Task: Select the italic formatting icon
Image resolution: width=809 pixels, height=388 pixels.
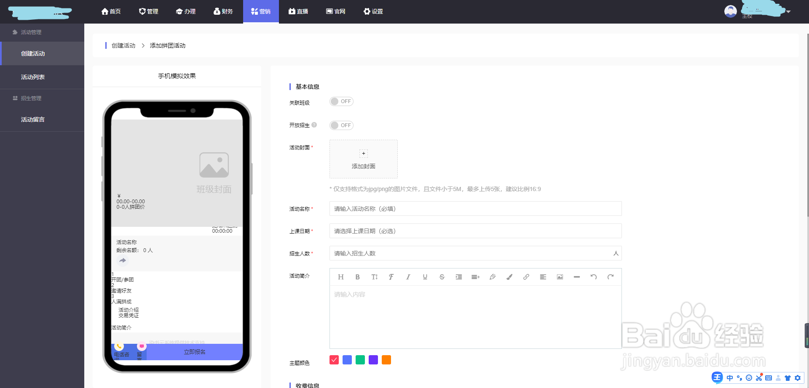Action: click(408, 276)
